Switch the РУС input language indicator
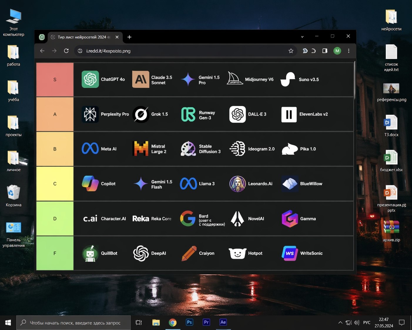The image size is (412, 330). pyautogui.click(x=367, y=323)
